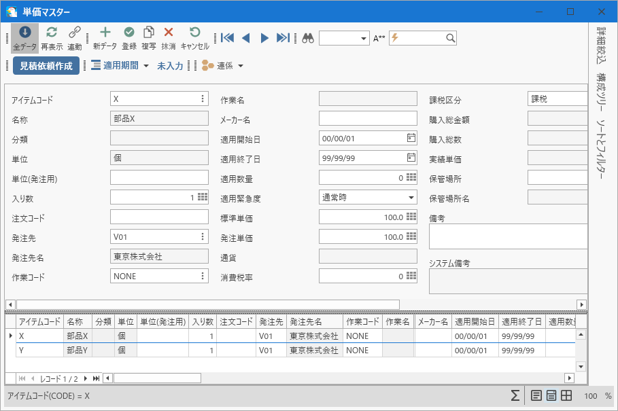This screenshot has width=618, height=411.
Task: Open the ソートとフィルター side tab
Action: coord(601,147)
